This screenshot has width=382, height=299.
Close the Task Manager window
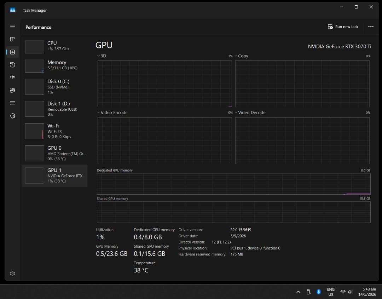(371, 7)
